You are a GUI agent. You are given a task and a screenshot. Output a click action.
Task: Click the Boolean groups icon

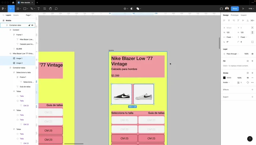click(138, 9)
